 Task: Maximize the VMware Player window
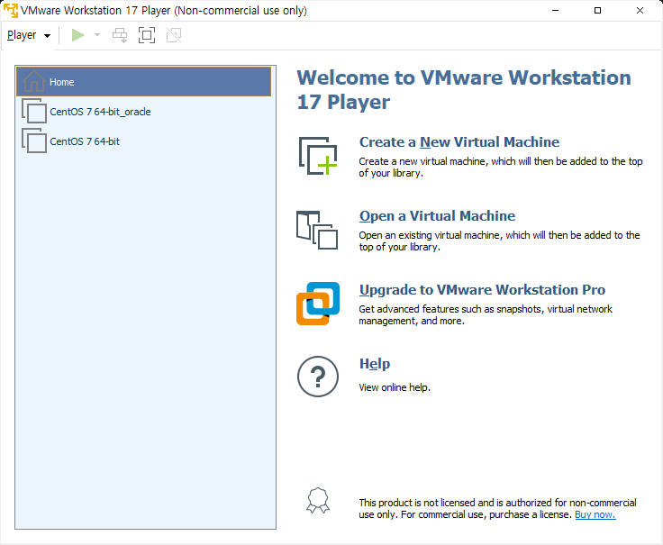point(597,11)
